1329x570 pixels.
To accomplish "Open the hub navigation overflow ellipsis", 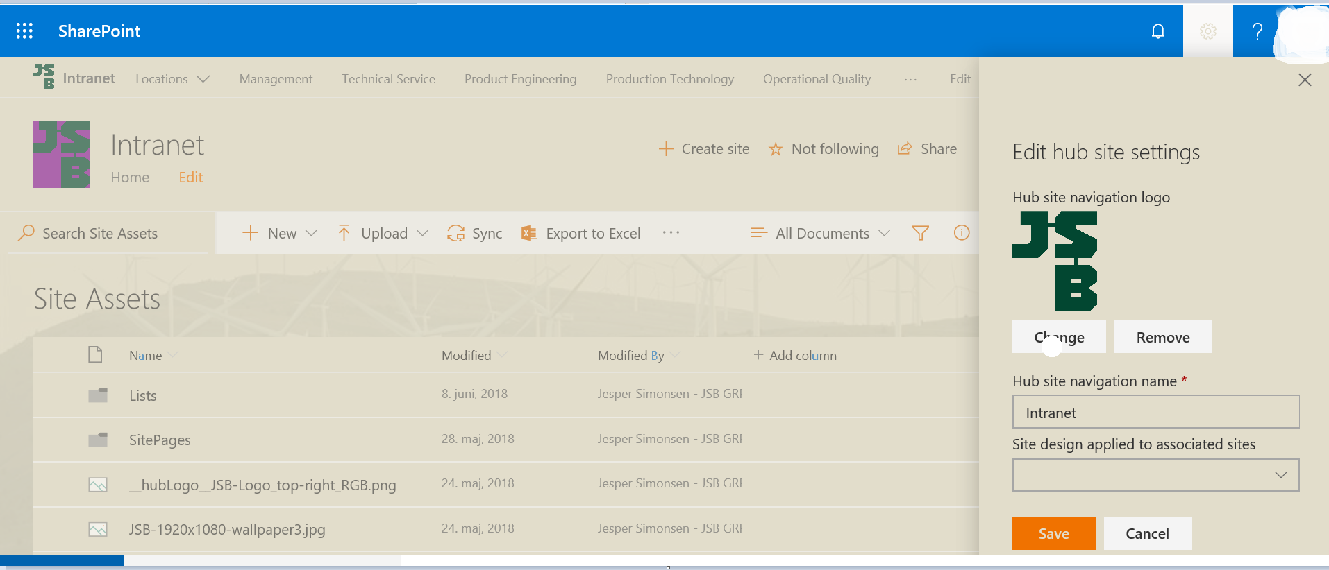I will pyautogui.click(x=910, y=80).
